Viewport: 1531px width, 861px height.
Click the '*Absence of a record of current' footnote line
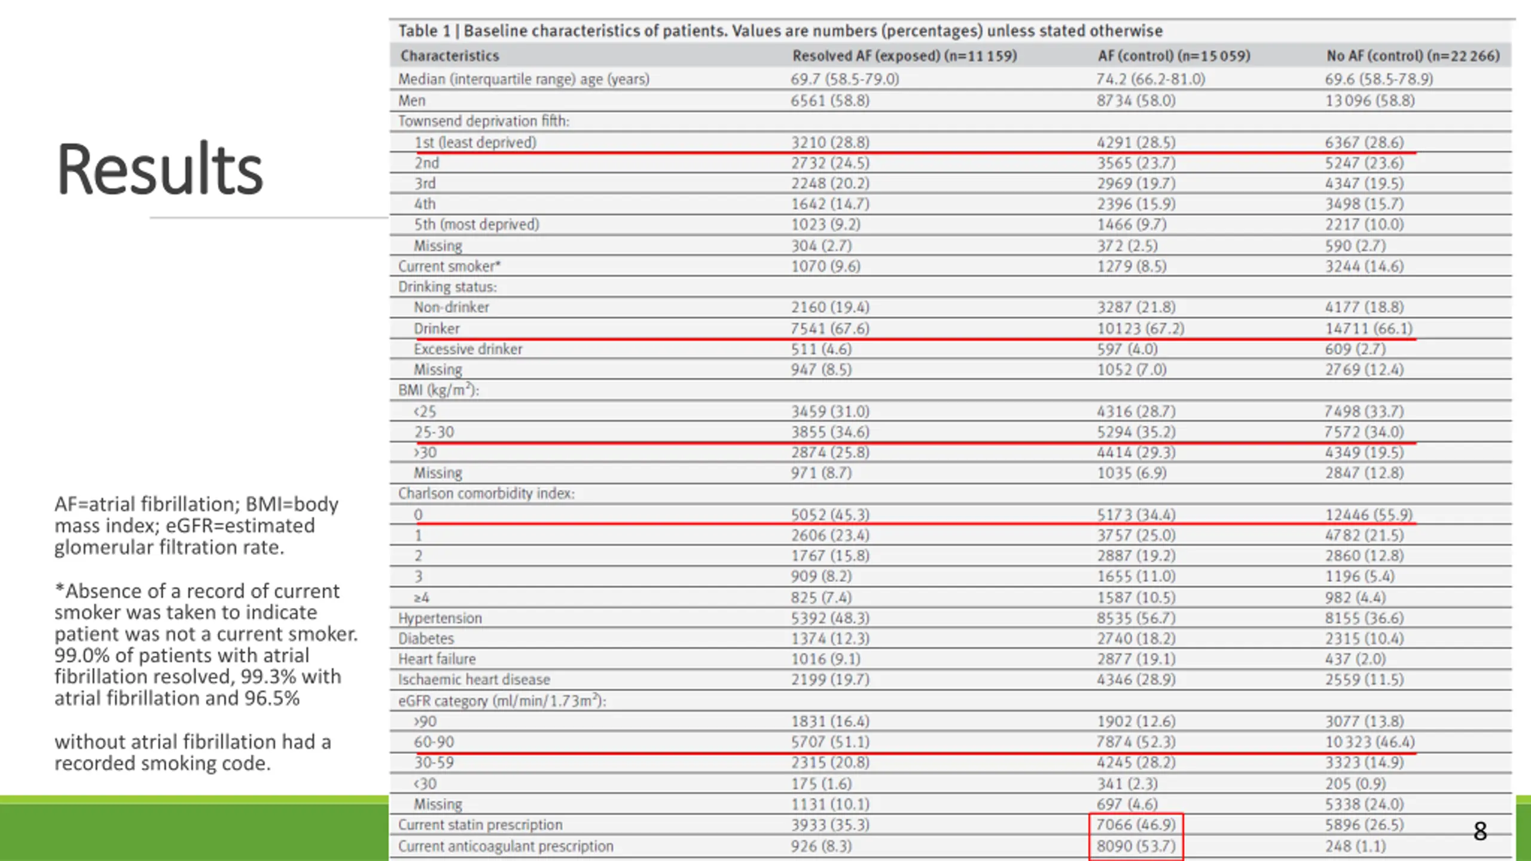197,591
